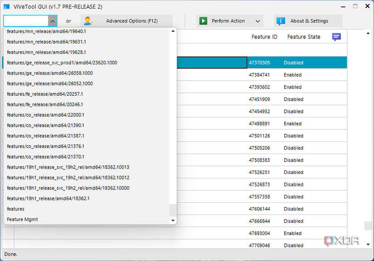Sort by the Feature ID column header

[264, 37]
